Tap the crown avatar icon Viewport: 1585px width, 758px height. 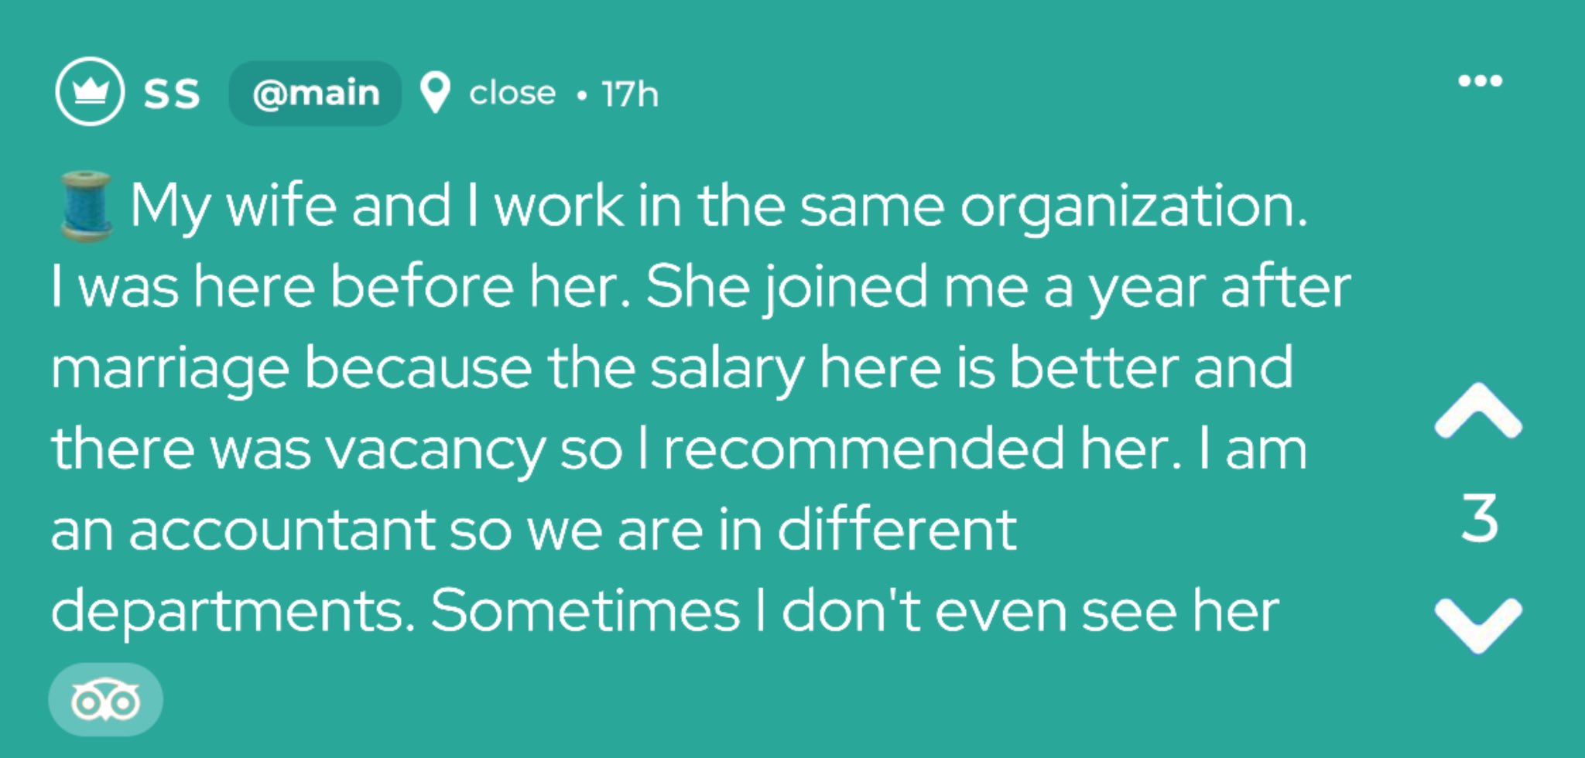coord(90,91)
